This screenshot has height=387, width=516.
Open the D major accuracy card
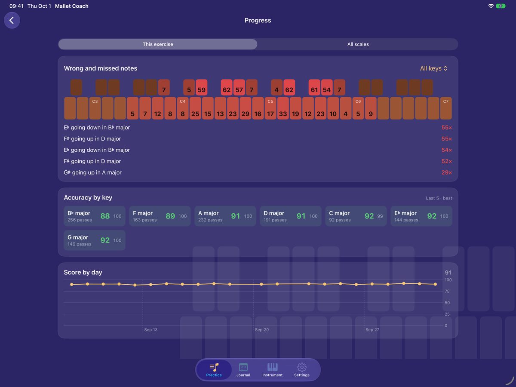pyautogui.click(x=291, y=216)
